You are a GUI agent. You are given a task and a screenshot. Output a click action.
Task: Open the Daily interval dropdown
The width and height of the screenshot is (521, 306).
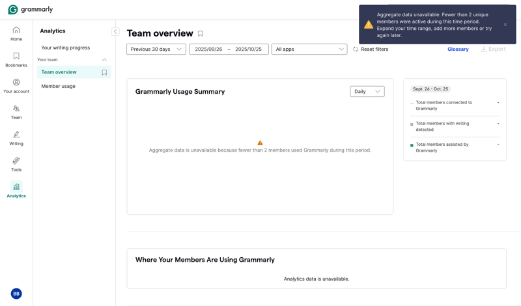pyautogui.click(x=367, y=91)
